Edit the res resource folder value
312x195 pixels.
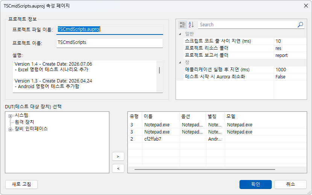[x=290, y=48]
